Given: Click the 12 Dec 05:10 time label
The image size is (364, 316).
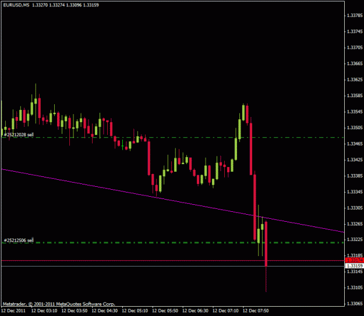Looking at the screenshot, I should [x=135, y=311].
